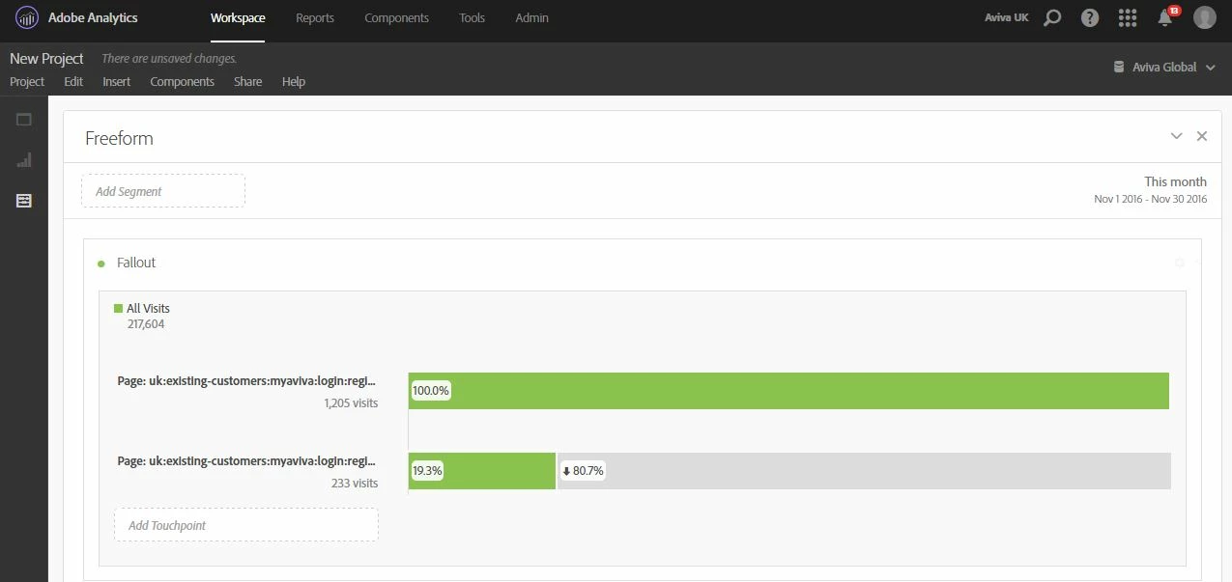Open the Edit menu
This screenshot has height=582, width=1232.
[x=73, y=81]
